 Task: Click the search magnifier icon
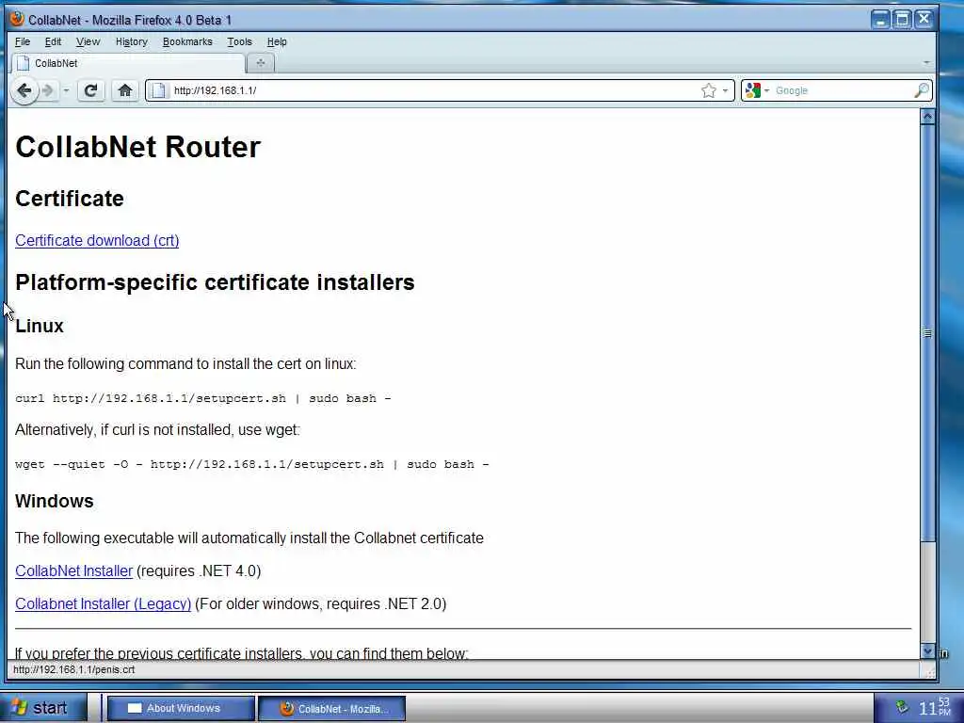(x=921, y=91)
